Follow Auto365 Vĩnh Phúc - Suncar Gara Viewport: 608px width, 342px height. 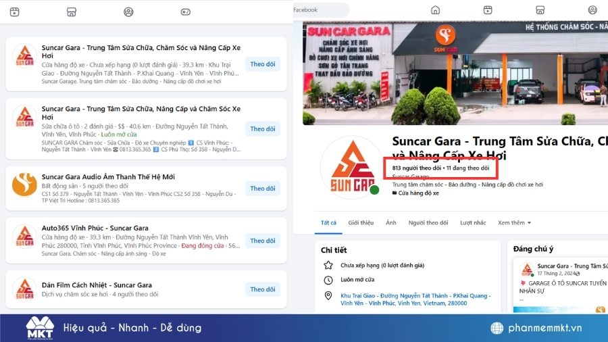tap(263, 241)
